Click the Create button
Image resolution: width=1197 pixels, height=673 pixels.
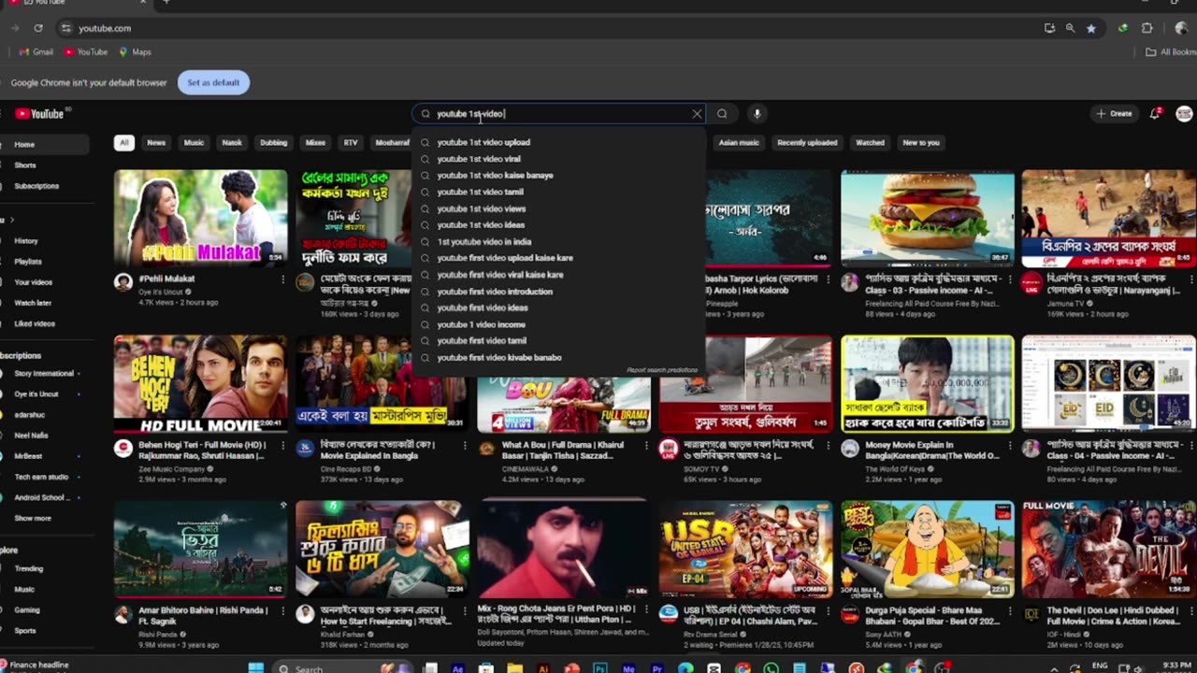(1114, 114)
